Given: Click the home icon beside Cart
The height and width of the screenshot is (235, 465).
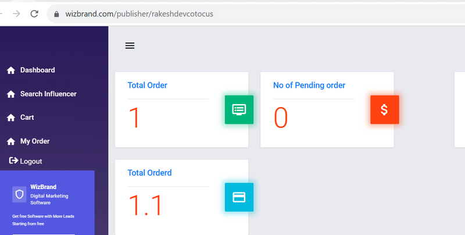Looking at the screenshot, I should click(x=10, y=117).
